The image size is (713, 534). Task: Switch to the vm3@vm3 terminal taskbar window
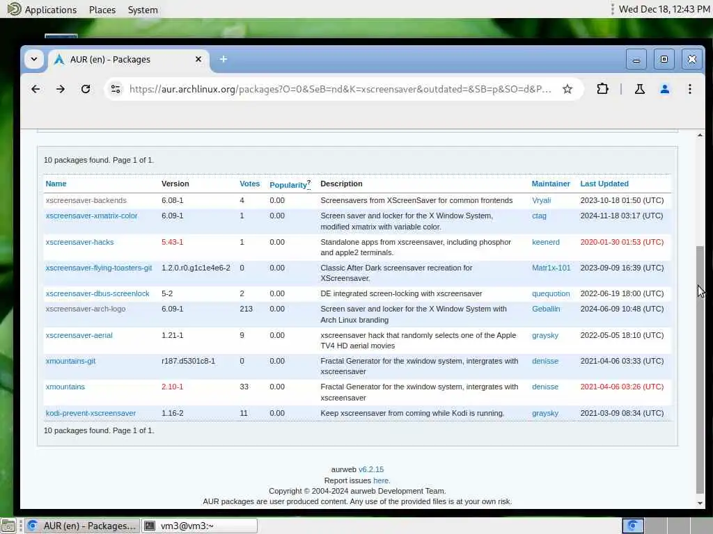tap(200, 526)
